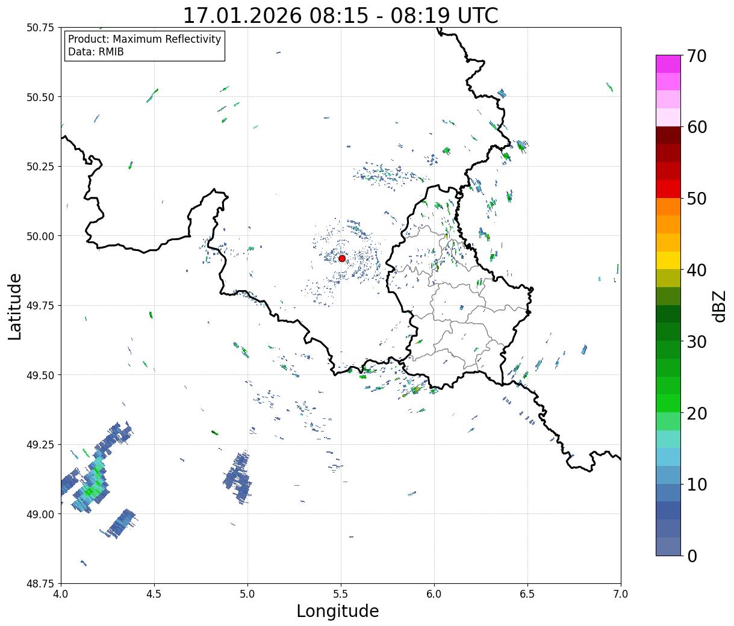Click the 5.0 longitude tick label

coord(247,594)
